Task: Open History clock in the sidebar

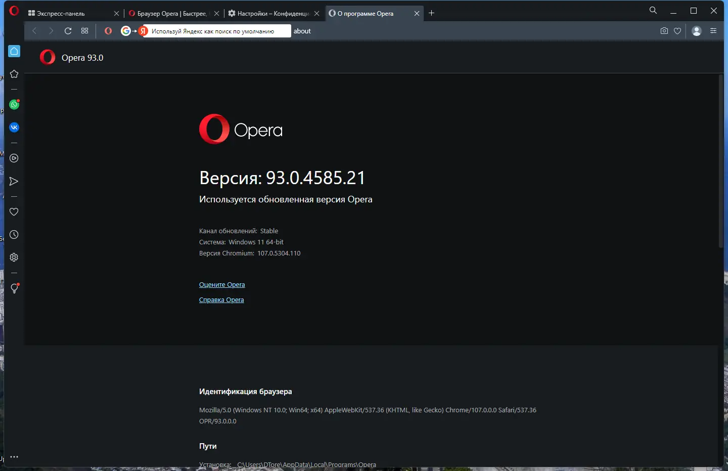Action: (x=14, y=235)
